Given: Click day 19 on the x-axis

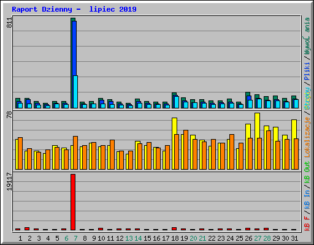Looking at the screenshot, I should click(184, 238).
